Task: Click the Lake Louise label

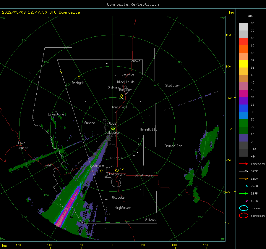Action: click(23, 145)
